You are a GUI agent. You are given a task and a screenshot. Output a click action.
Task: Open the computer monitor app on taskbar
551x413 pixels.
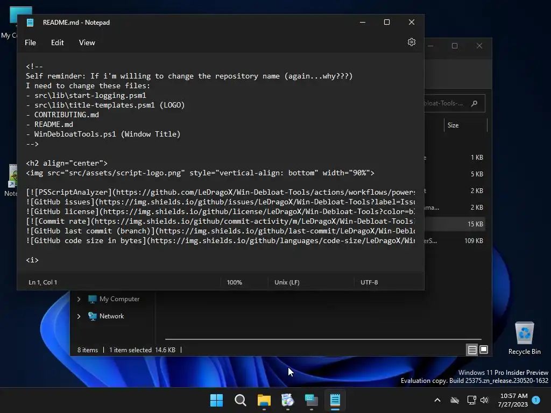pyautogui.click(x=312, y=400)
